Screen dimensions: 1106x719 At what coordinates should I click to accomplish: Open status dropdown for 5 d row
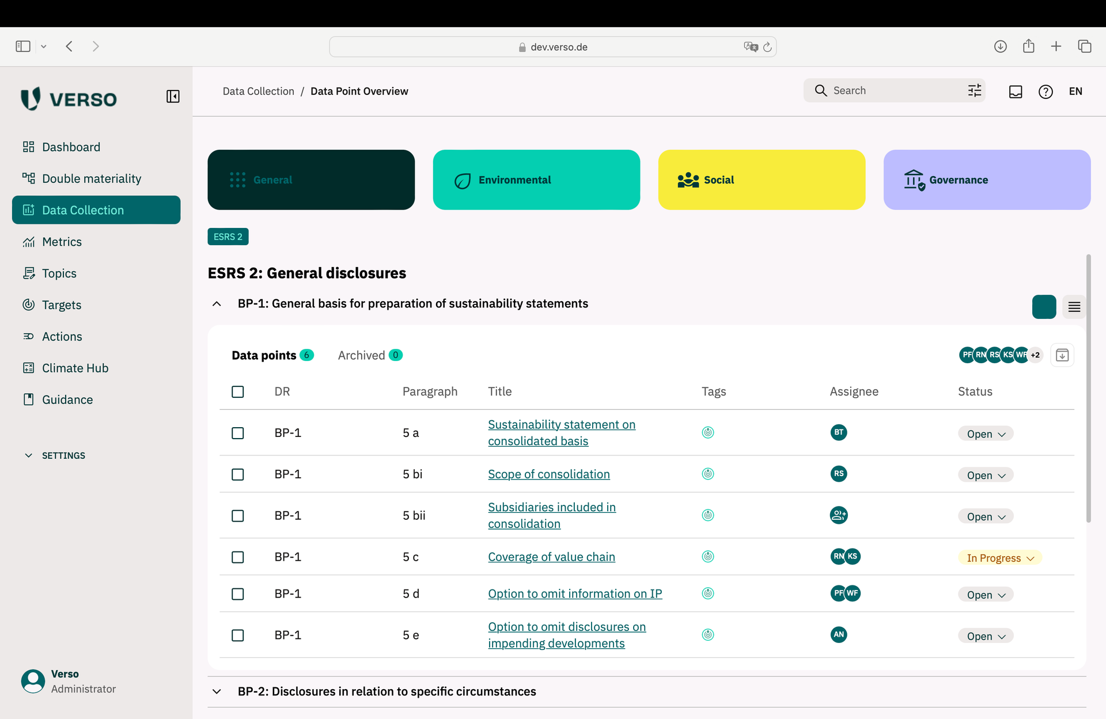point(986,595)
